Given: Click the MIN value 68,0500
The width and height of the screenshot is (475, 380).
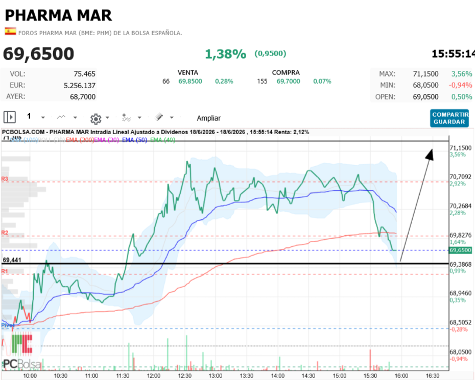Looking at the screenshot, I should pyautogui.click(x=425, y=85).
